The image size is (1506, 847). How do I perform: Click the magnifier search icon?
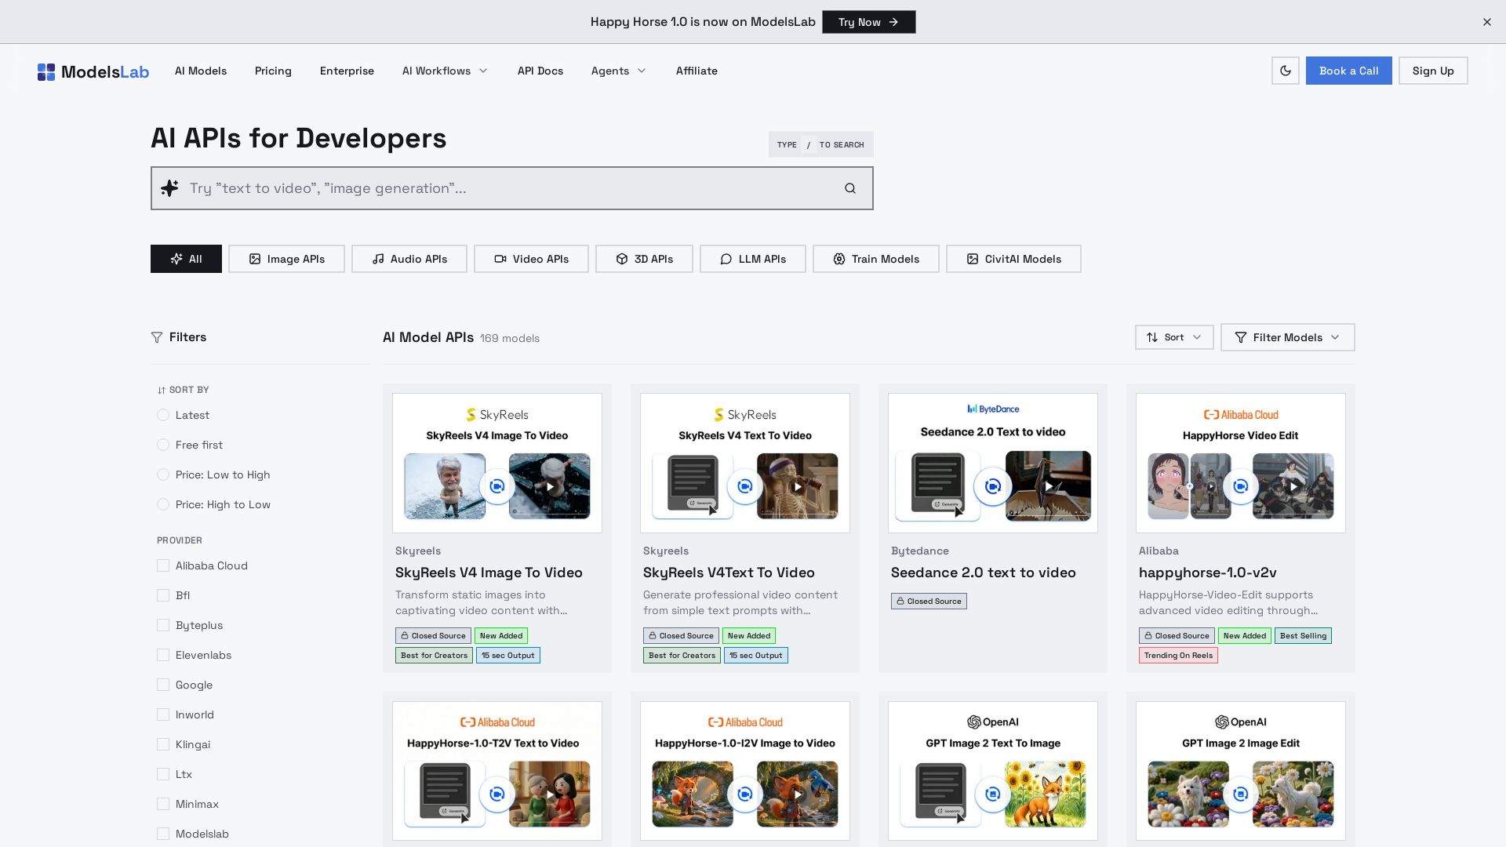(850, 188)
